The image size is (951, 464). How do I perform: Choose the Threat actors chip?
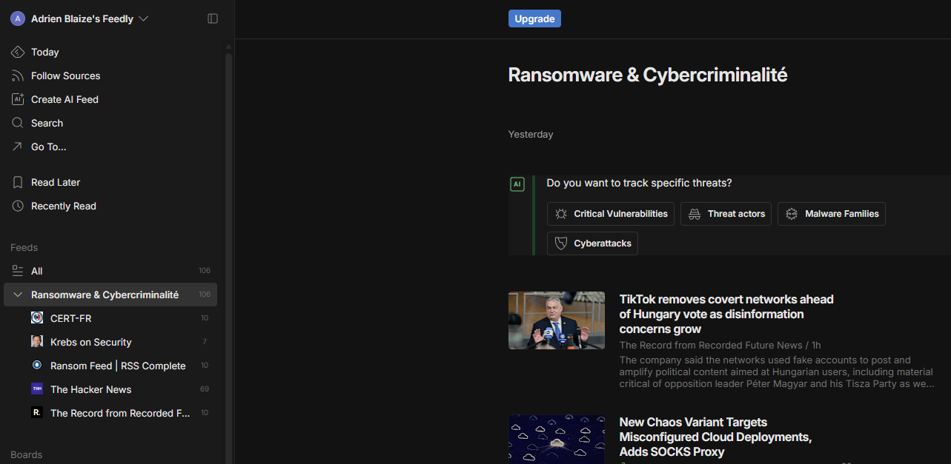(x=726, y=214)
